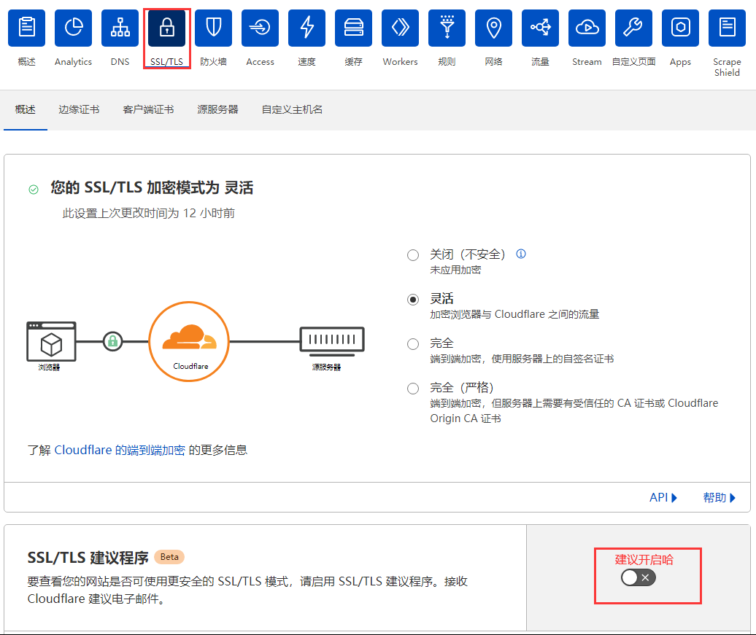Click the 浏览器 browser diagram image
The height and width of the screenshot is (635, 756).
coord(51,342)
